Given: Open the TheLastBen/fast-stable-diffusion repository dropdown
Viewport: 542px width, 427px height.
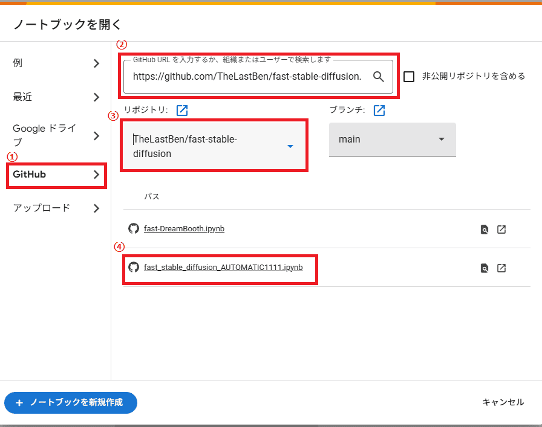Looking at the screenshot, I should (214, 146).
